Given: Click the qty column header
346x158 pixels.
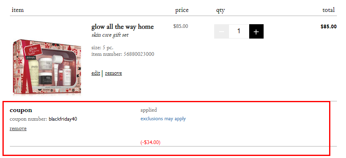Looking at the screenshot, I should [221, 10].
